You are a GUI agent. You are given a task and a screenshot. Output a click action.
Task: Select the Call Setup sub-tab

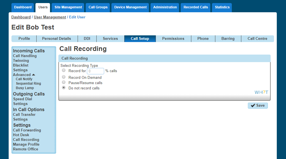coord(140,39)
